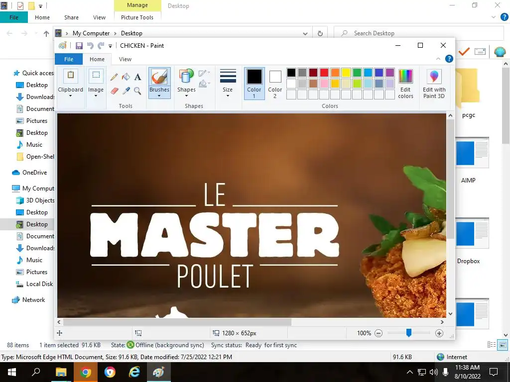Screen dimensions: 510x382
Task: Click the Paint horizontal scrollbar
Action: (177, 322)
